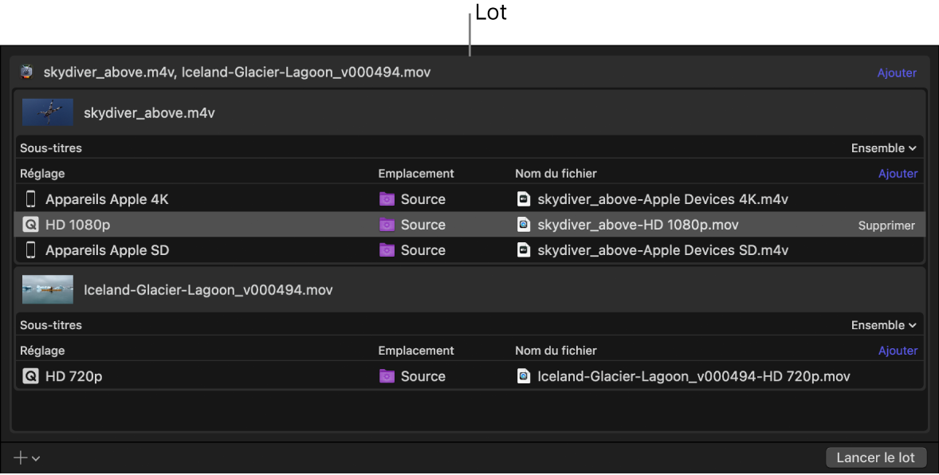Remove HD 1080p setting with Supprimer
Viewport: 939px width, 475px height.
(886, 226)
